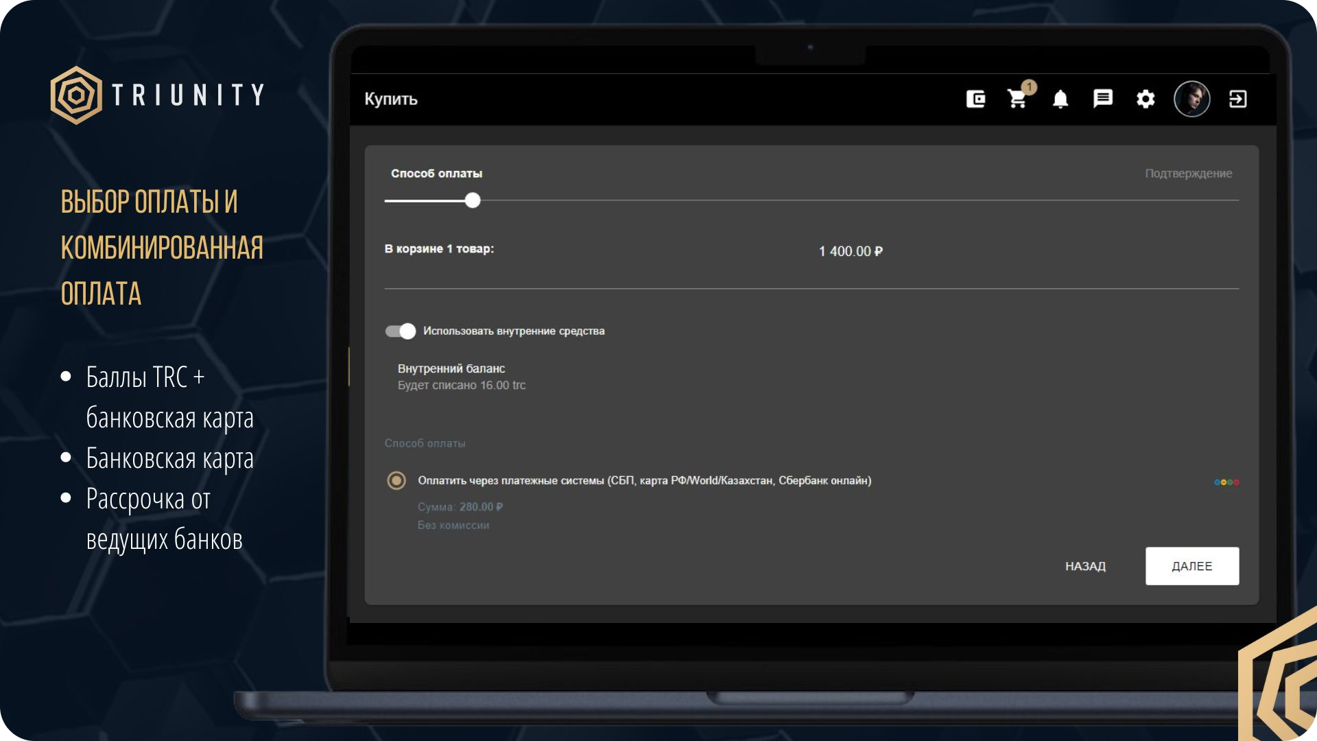This screenshot has width=1317, height=741.
Task: Click the 'Внутренний баланс' entry
Action: 451,368
